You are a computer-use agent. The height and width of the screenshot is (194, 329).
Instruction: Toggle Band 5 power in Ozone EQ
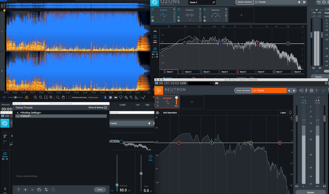[x=238, y=72]
